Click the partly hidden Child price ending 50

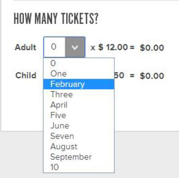point(119,75)
